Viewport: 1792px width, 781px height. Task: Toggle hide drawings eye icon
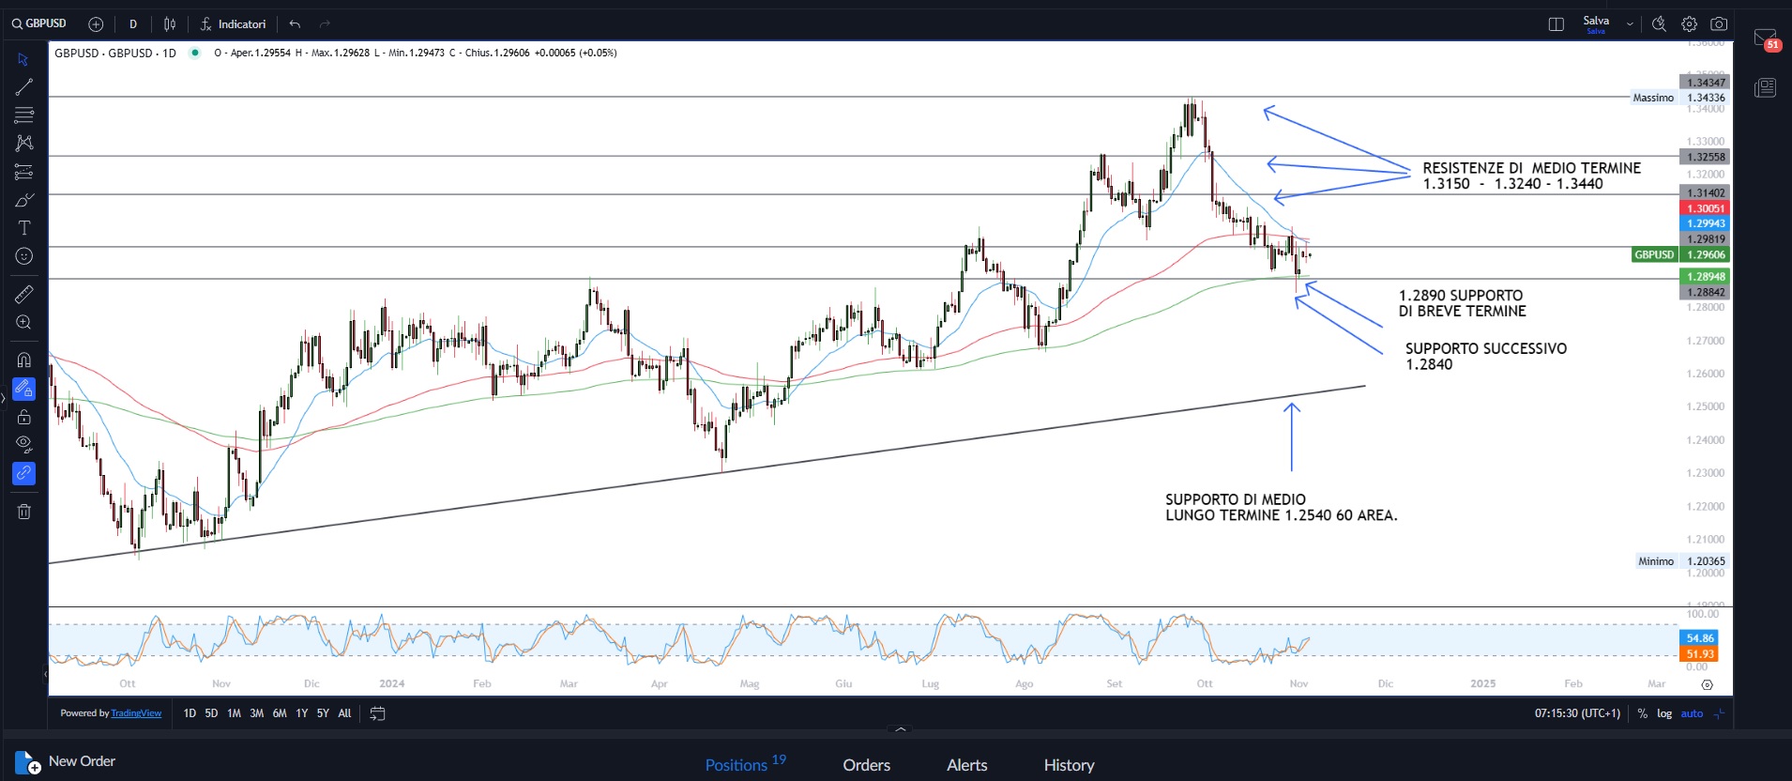(x=24, y=444)
